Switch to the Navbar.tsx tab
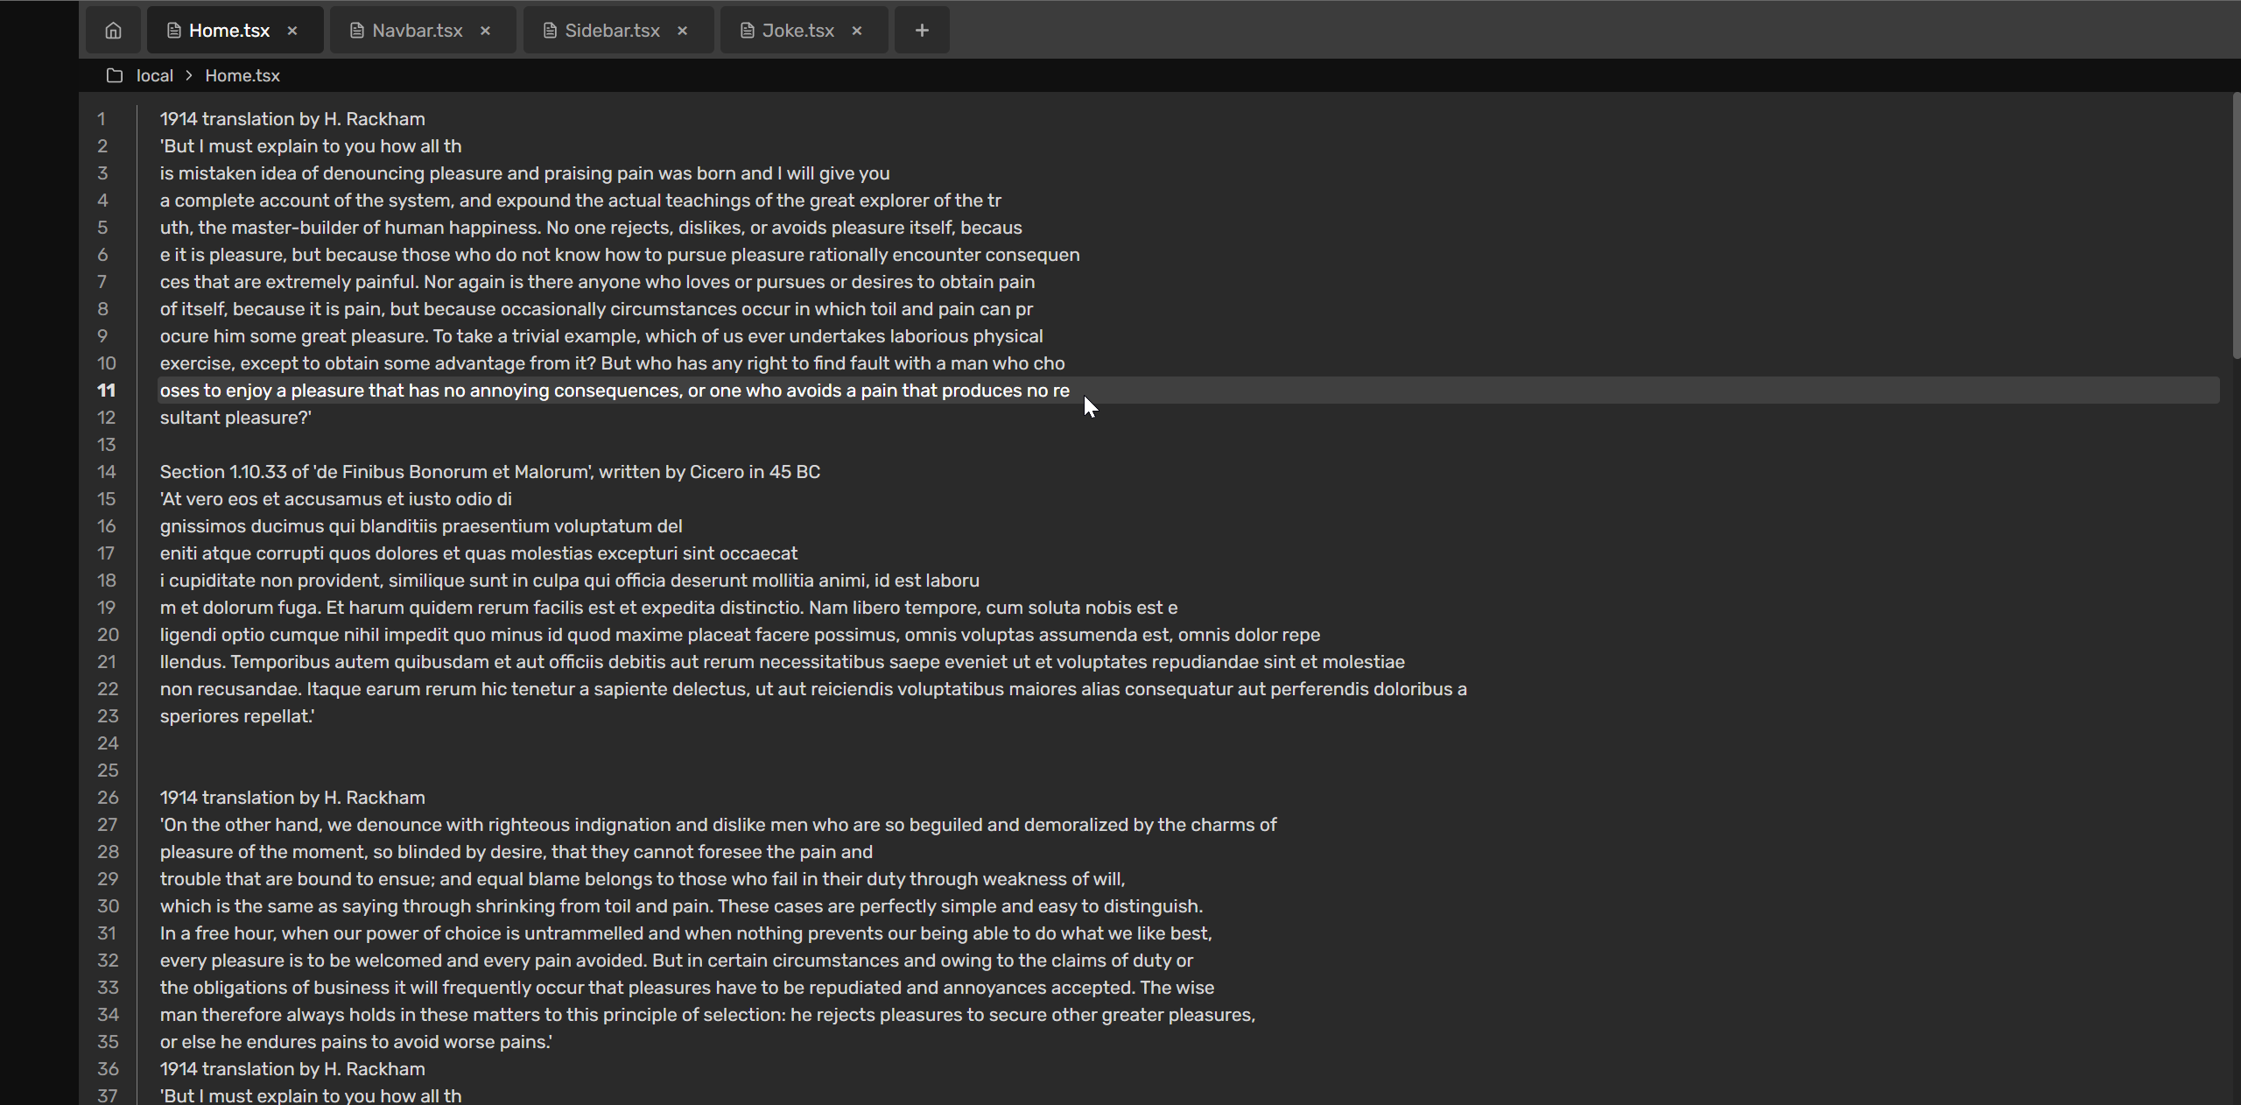 click(417, 31)
